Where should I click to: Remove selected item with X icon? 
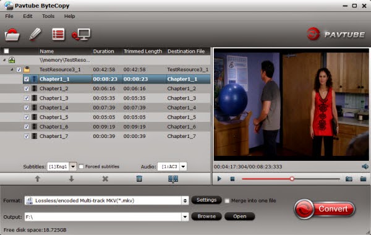tap(105, 179)
